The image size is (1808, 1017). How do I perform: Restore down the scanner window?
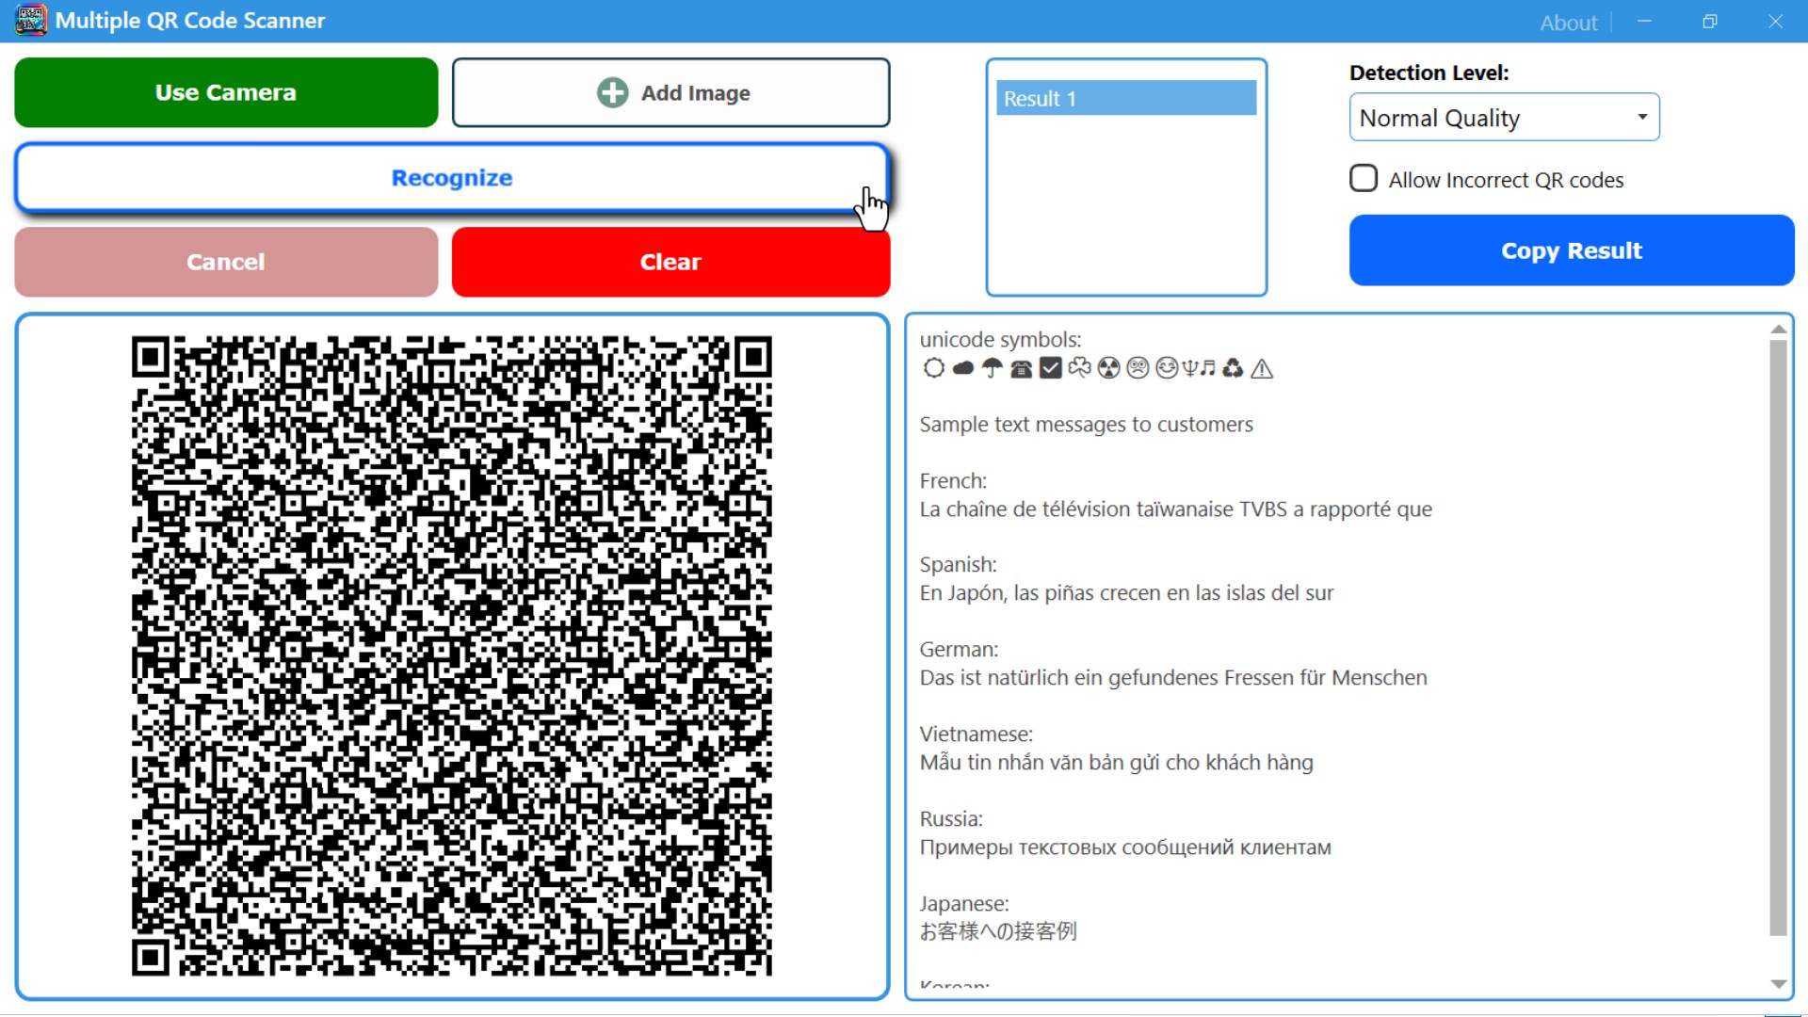click(x=1710, y=21)
